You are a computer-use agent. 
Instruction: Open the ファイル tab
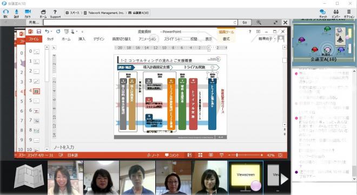pos(34,39)
